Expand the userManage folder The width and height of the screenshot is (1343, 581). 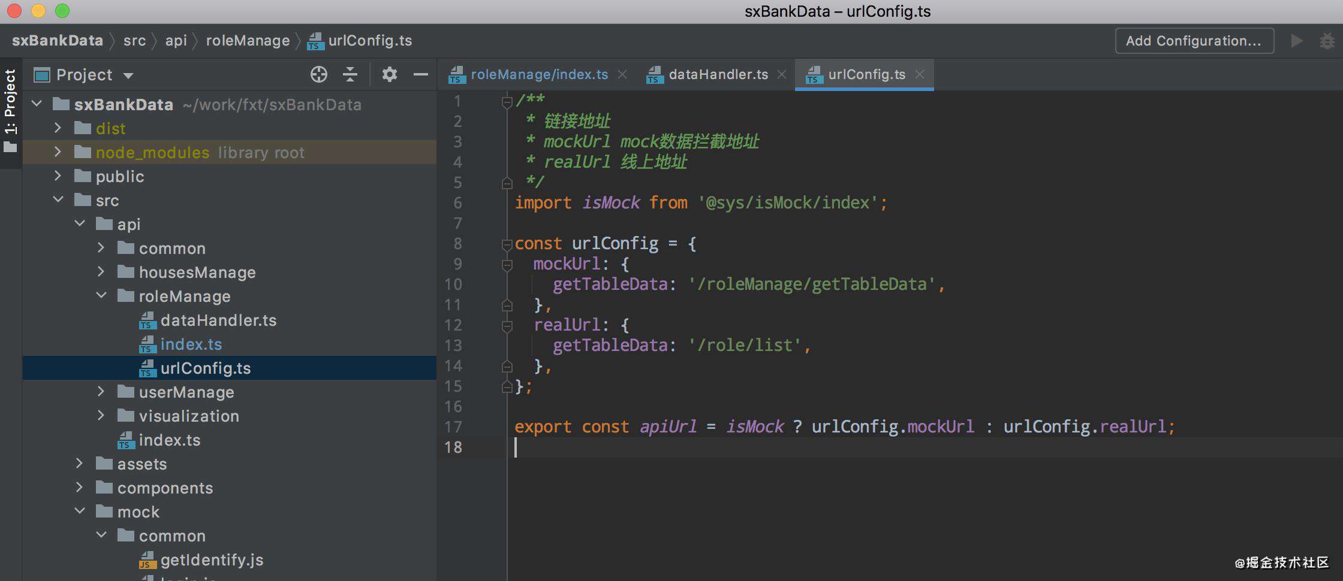click(101, 391)
